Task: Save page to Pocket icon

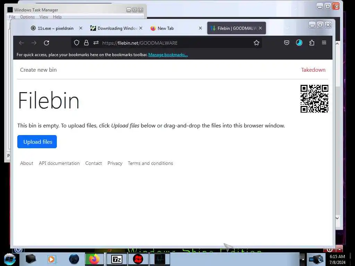Action: [287, 43]
